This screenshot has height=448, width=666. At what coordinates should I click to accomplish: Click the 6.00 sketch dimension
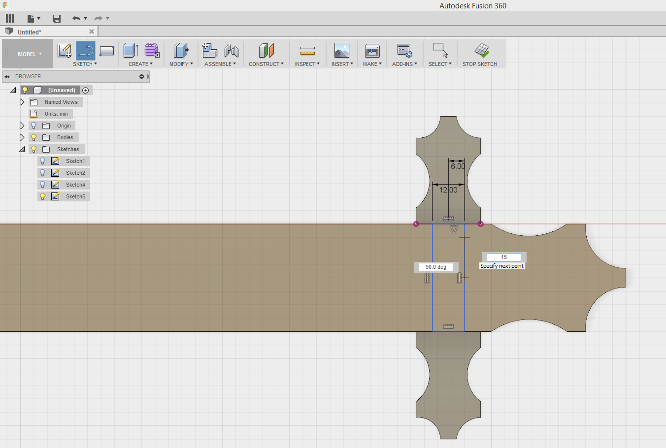pos(458,166)
